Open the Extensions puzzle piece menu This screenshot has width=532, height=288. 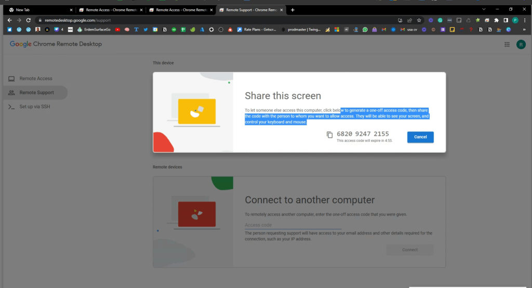[496, 20]
